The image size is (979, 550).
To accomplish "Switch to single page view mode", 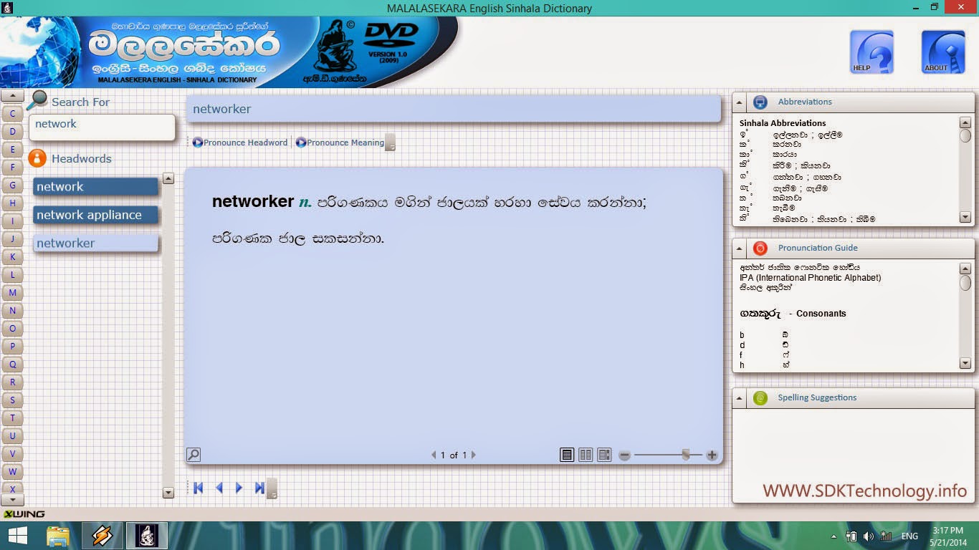I will click(567, 455).
